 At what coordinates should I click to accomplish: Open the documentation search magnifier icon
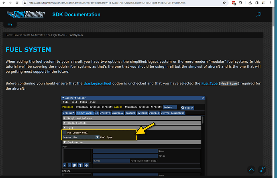coord(259,14)
